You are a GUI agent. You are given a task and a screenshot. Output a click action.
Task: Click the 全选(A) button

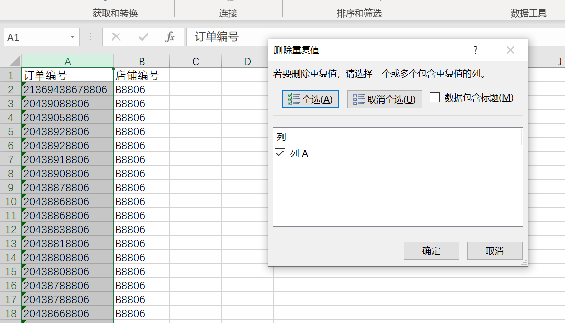310,99
